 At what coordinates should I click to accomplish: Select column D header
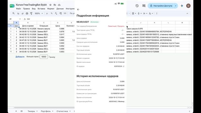coord(57,23)
